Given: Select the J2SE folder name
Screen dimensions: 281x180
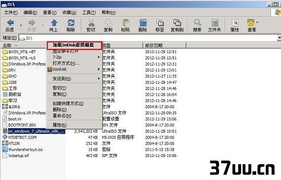Looking at the screenshot, I should [12, 82].
